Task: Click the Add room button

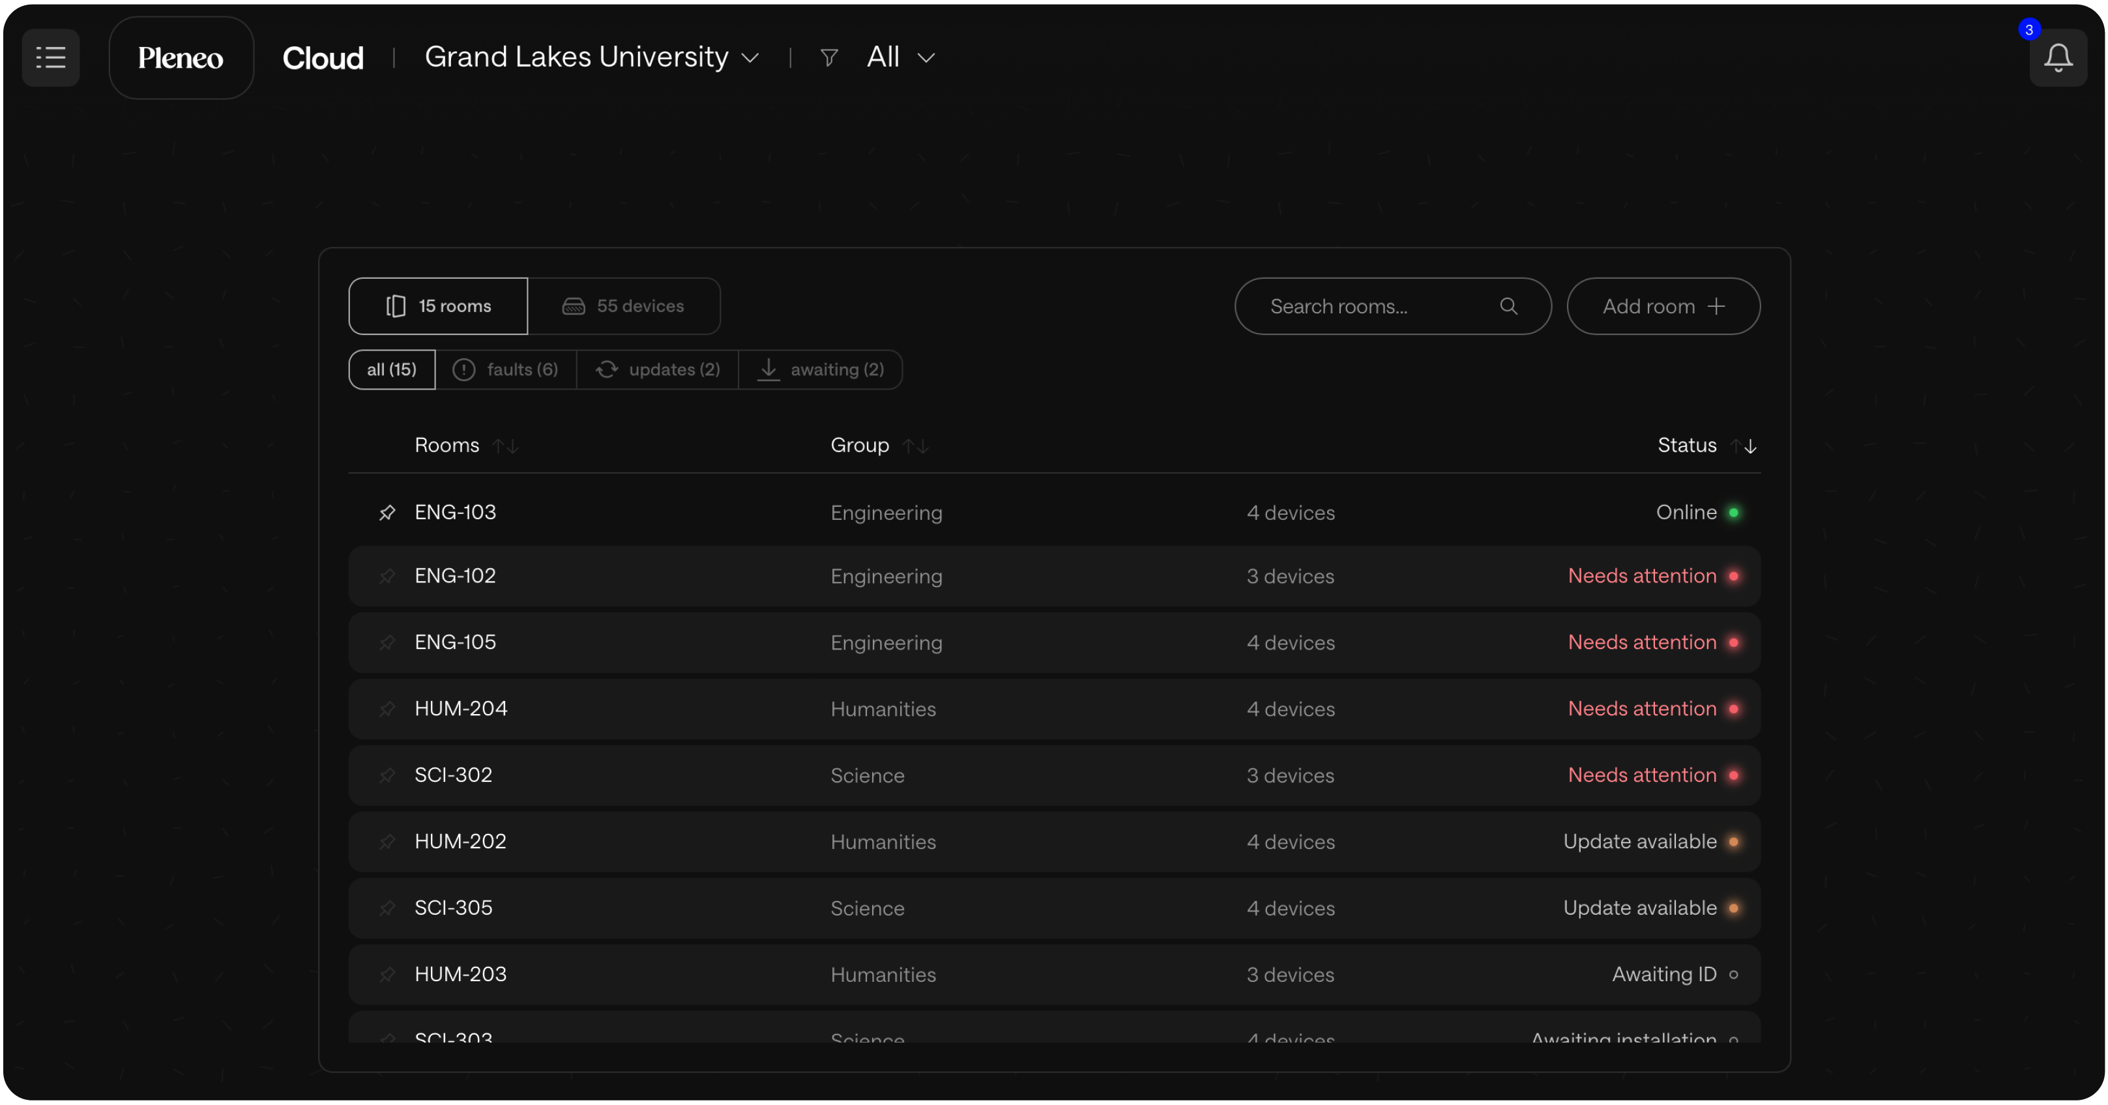Action: 1663,306
